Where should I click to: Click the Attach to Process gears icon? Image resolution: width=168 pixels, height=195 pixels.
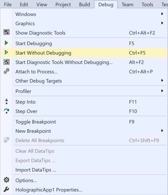[x=6, y=71]
